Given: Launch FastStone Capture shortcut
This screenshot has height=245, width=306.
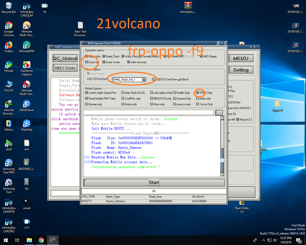Looking at the screenshot, I should click(x=27, y=68).
